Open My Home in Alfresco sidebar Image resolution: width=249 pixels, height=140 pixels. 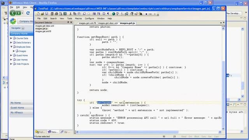click(x=21, y=103)
